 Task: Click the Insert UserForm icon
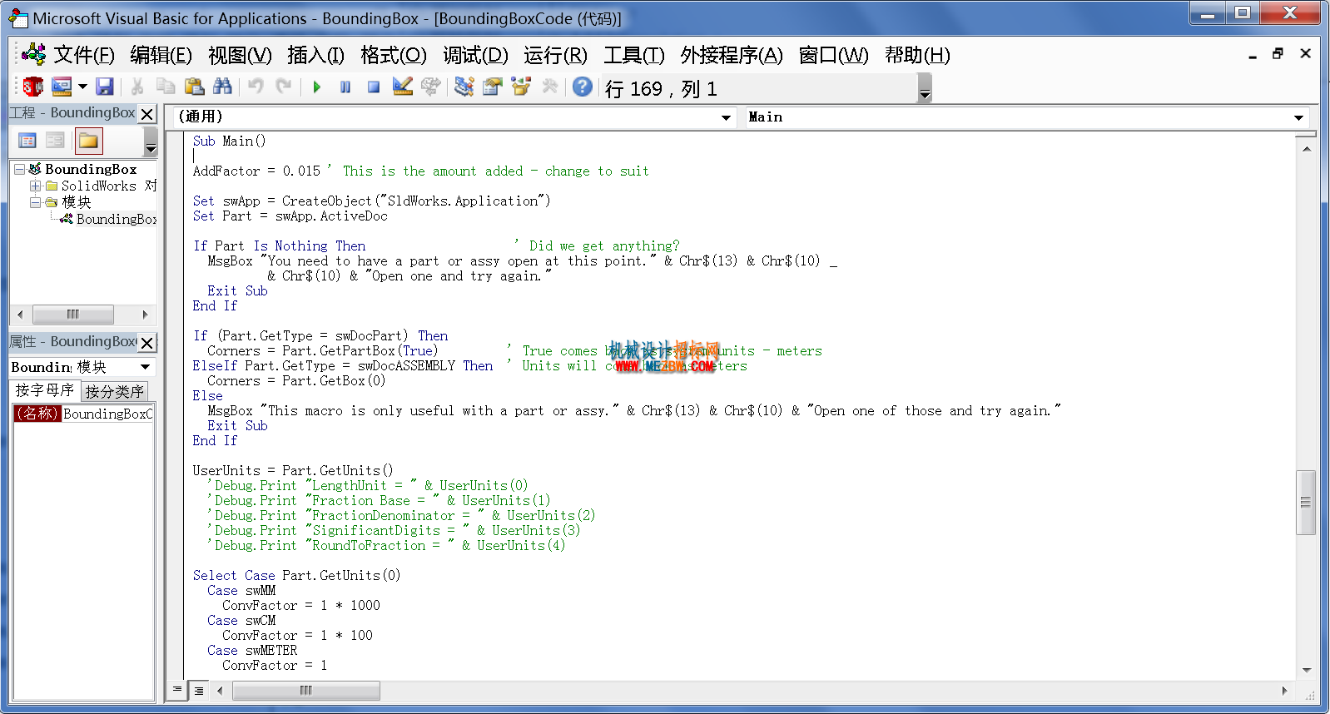(62, 87)
